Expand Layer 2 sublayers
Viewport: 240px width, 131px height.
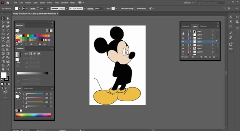coord(191,49)
